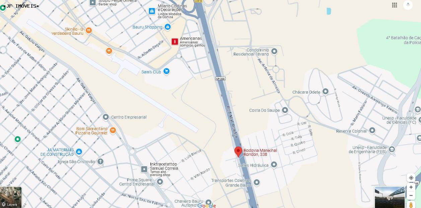Drop the Street View pegman icon
This screenshot has height=208, width=421.
pos(411,205)
